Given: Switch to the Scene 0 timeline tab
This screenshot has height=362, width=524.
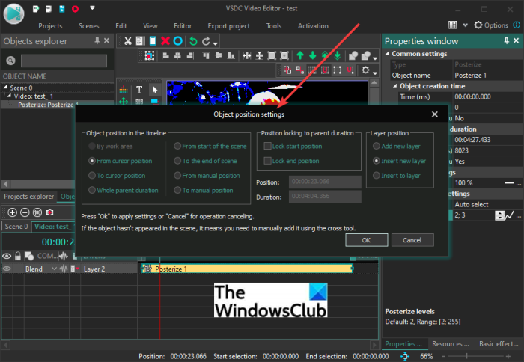Looking at the screenshot, I should tap(16, 226).
